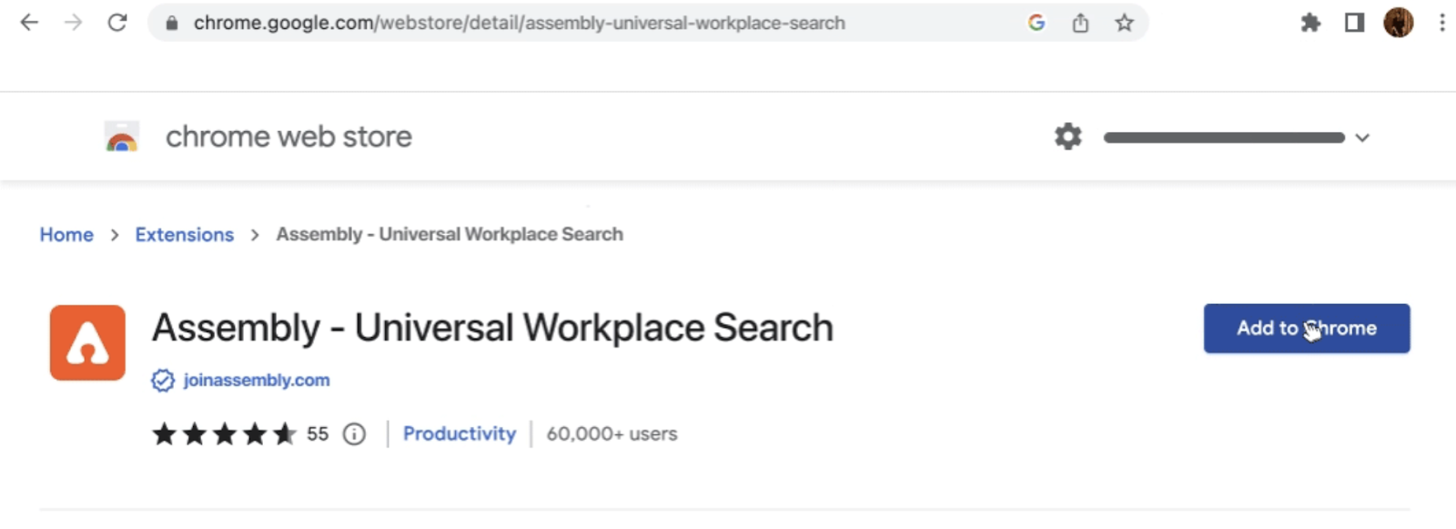
Task: Click the first rating star
Action: pos(163,434)
